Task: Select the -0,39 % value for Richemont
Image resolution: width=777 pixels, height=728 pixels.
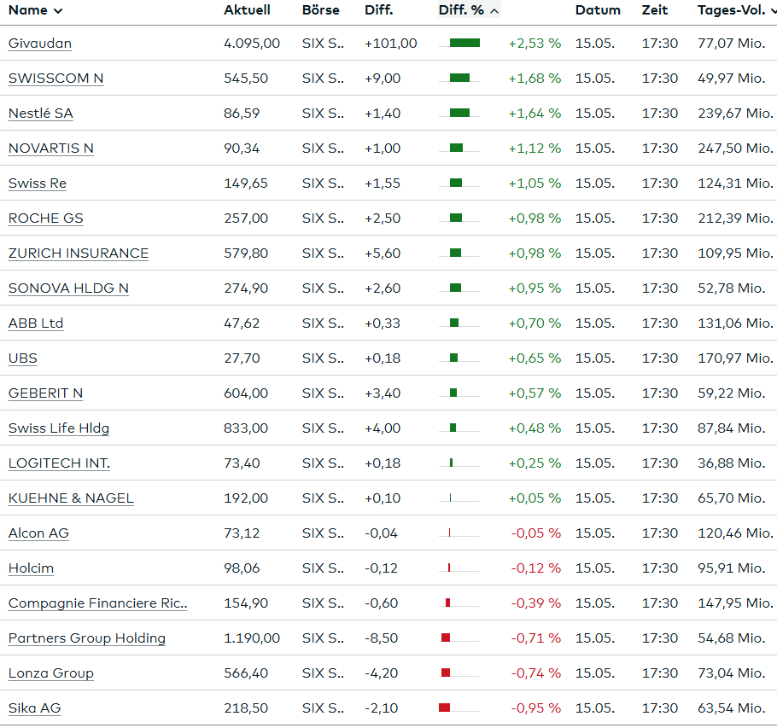Action: (536, 603)
